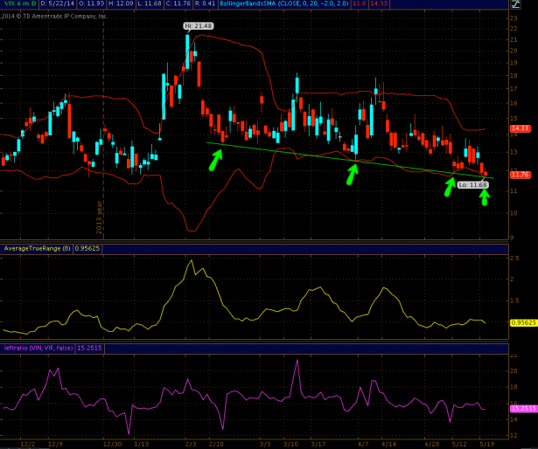Click the 2/3 date on time axis

(x=190, y=443)
